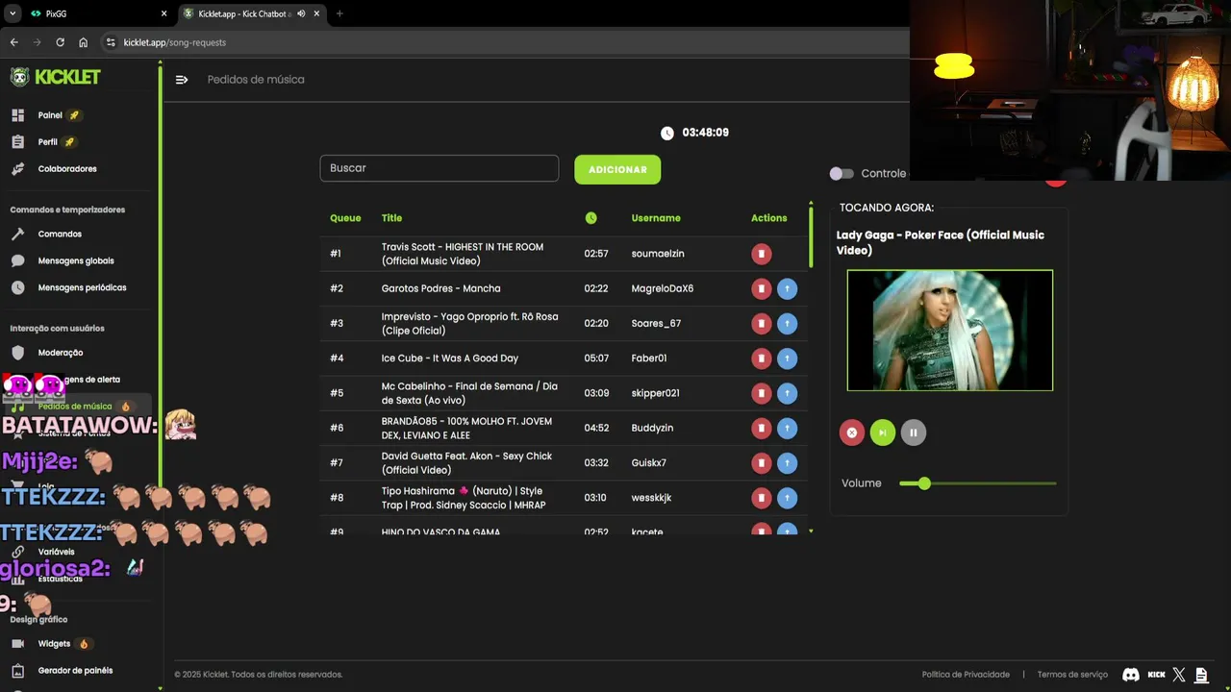The image size is (1231, 692).
Task: Open browser tab search dropdown
Action: pyautogui.click(x=12, y=13)
